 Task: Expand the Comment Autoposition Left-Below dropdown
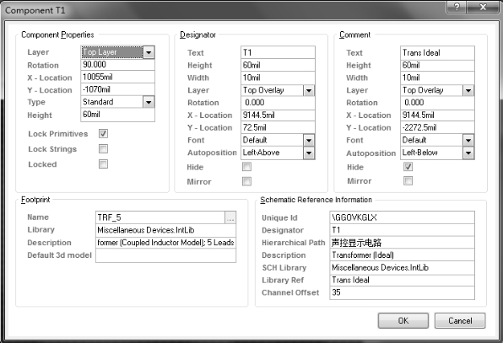click(468, 153)
